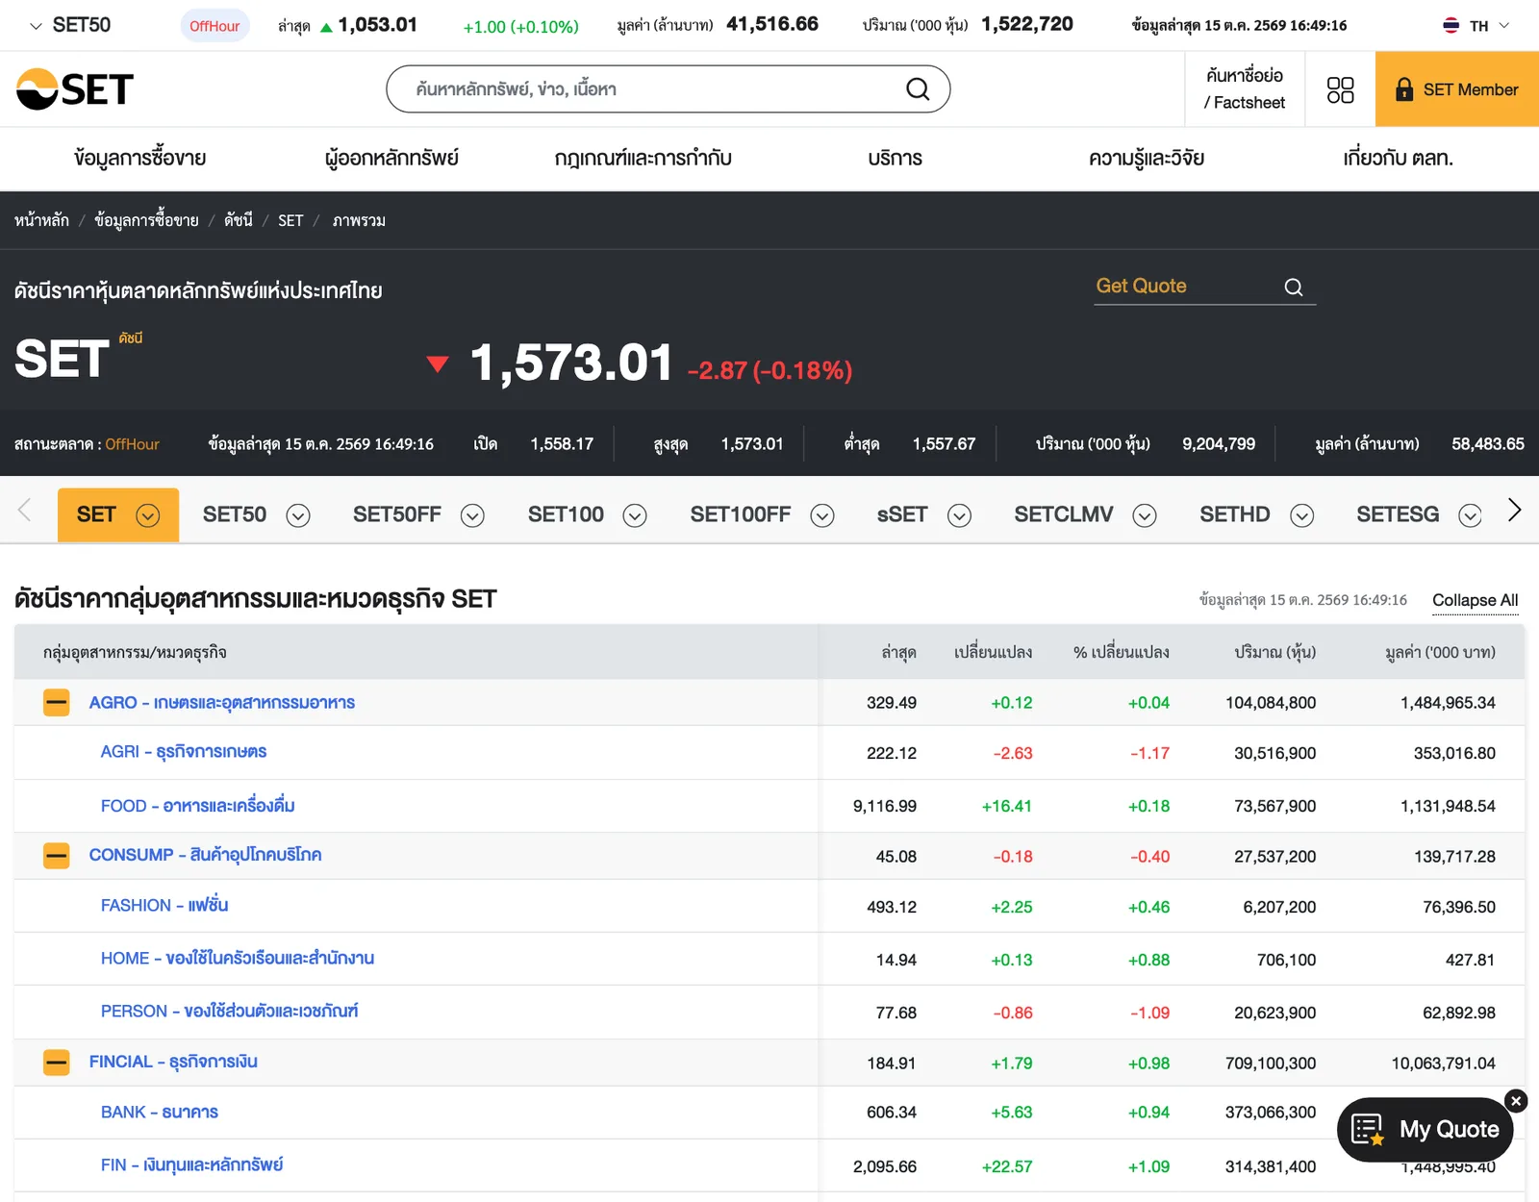The height and width of the screenshot is (1202, 1539).
Task: Open the กฎเกณฑ์และการกำกับ main menu
Action: tap(643, 158)
